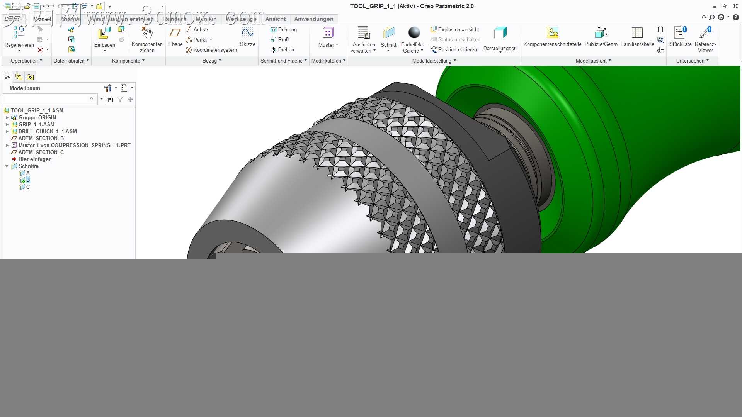Image resolution: width=742 pixels, height=417 pixels.
Task: Expand the DRILL_CHUCK_1_1.ASM node
Action: (x=7, y=131)
